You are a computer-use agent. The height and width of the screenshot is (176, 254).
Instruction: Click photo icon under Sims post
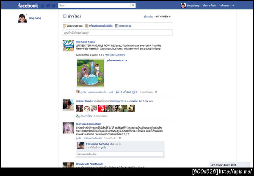tap(78, 92)
